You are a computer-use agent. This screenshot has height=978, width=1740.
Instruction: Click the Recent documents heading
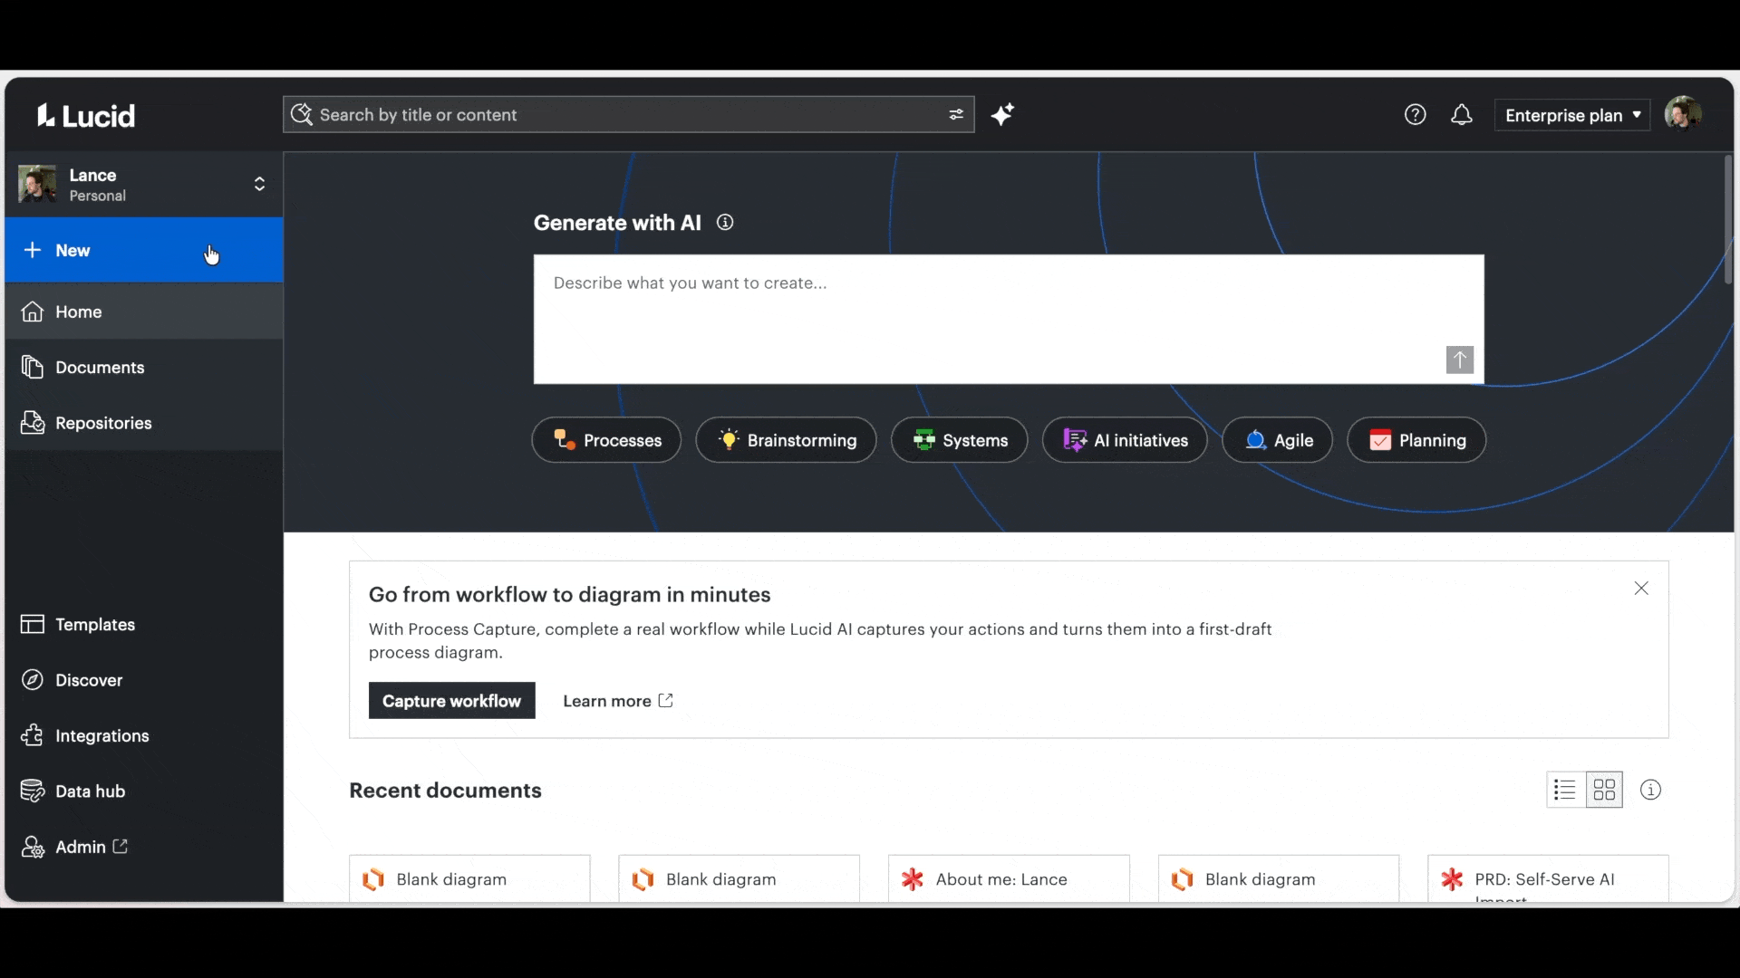click(x=445, y=791)
